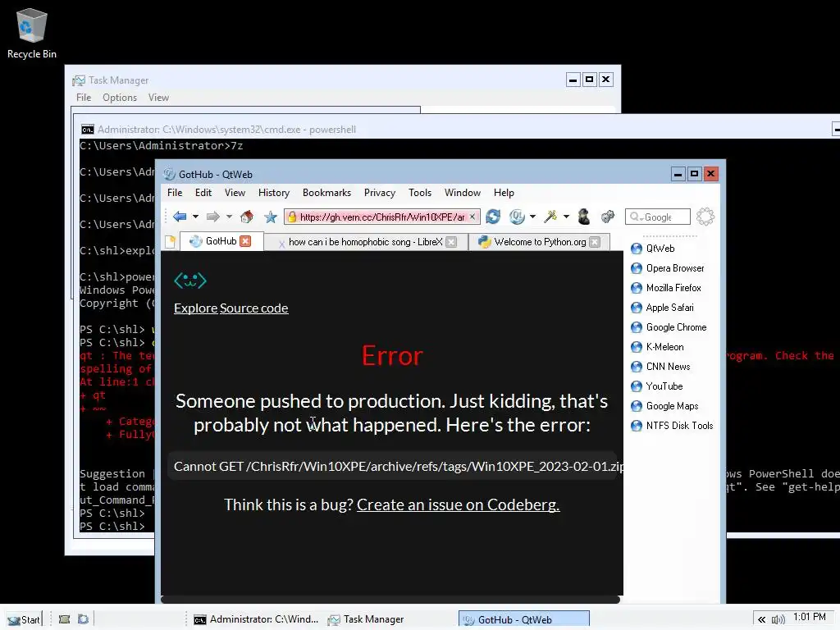Open the magic wand dropdown arrow
Screen dimensions: 840x630
[x=566, y=217]
